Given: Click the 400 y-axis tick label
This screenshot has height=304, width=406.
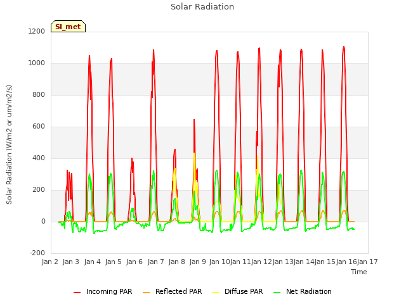Looking at the screenshot, I should coord(39,158).
